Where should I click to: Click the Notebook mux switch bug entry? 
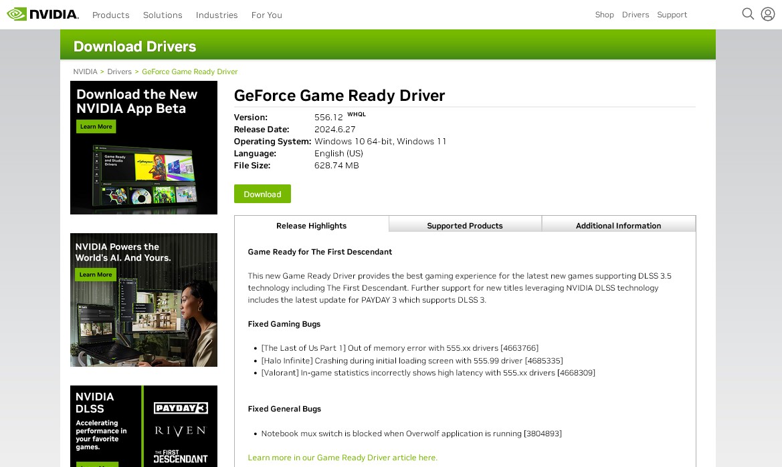point(411,434)
